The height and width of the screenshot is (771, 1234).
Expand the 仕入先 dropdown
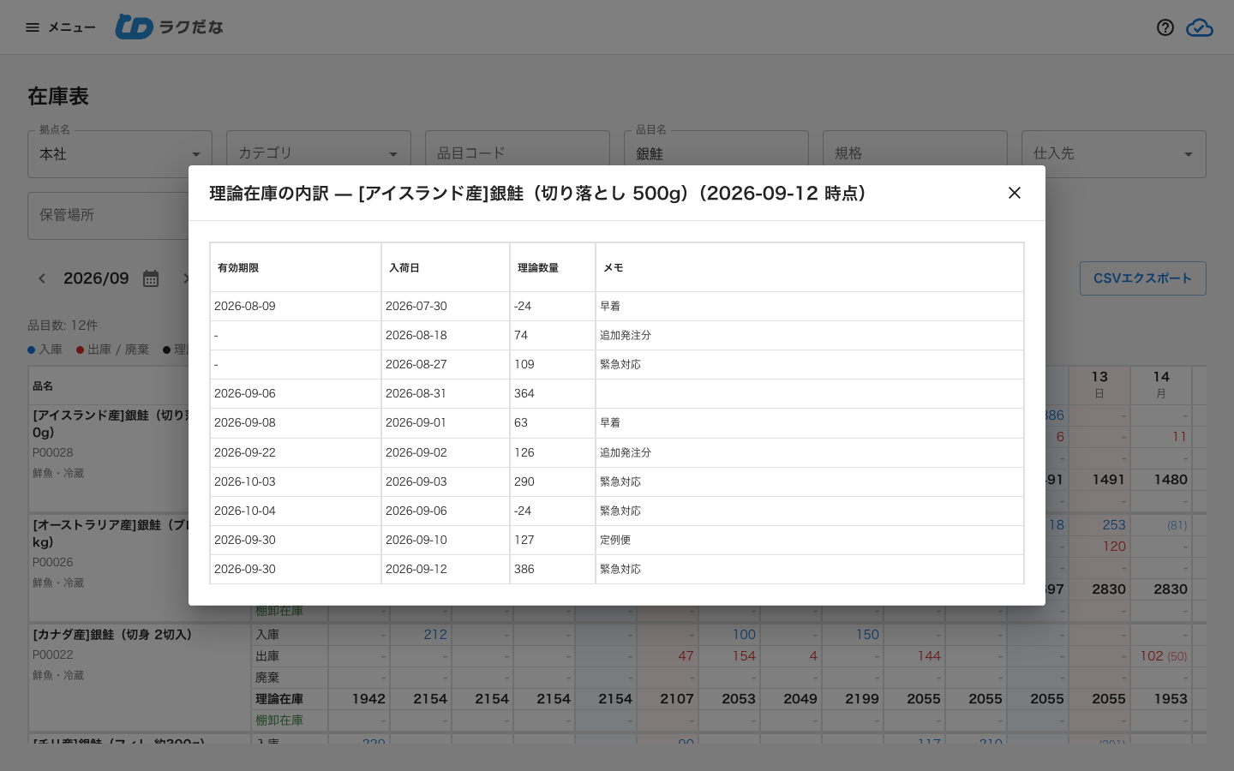click(1114, 154)
